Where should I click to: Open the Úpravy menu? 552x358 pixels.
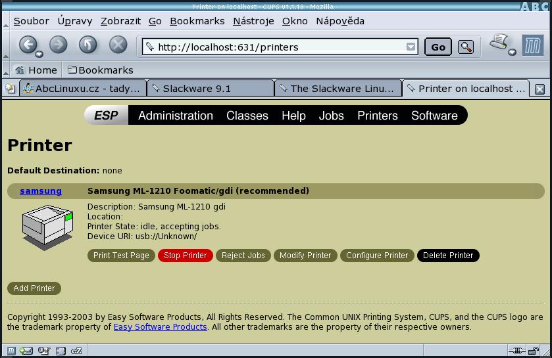pyautogui.click(x=75, y=21)
